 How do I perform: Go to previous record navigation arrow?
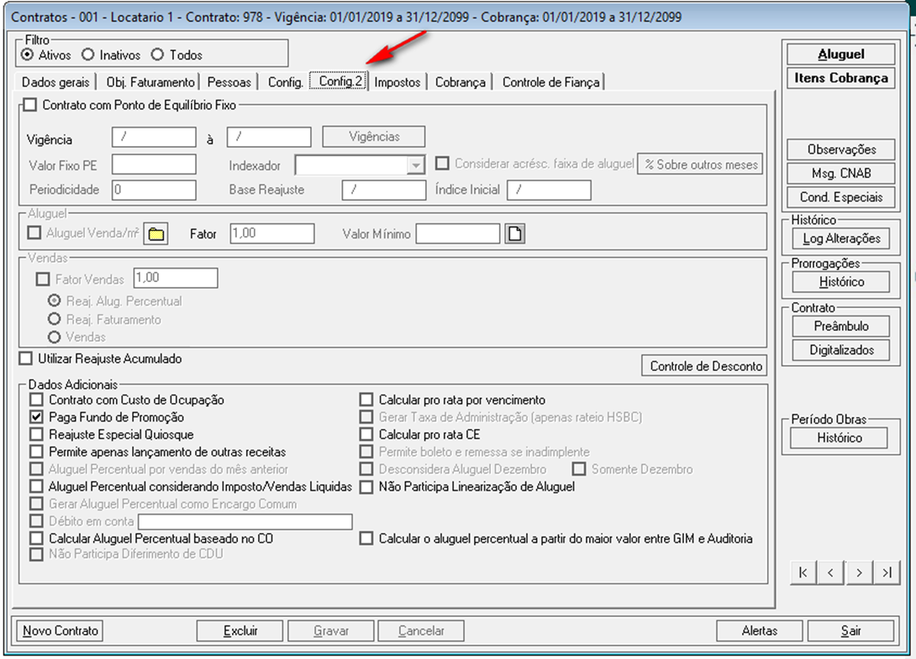coord(831,573)
